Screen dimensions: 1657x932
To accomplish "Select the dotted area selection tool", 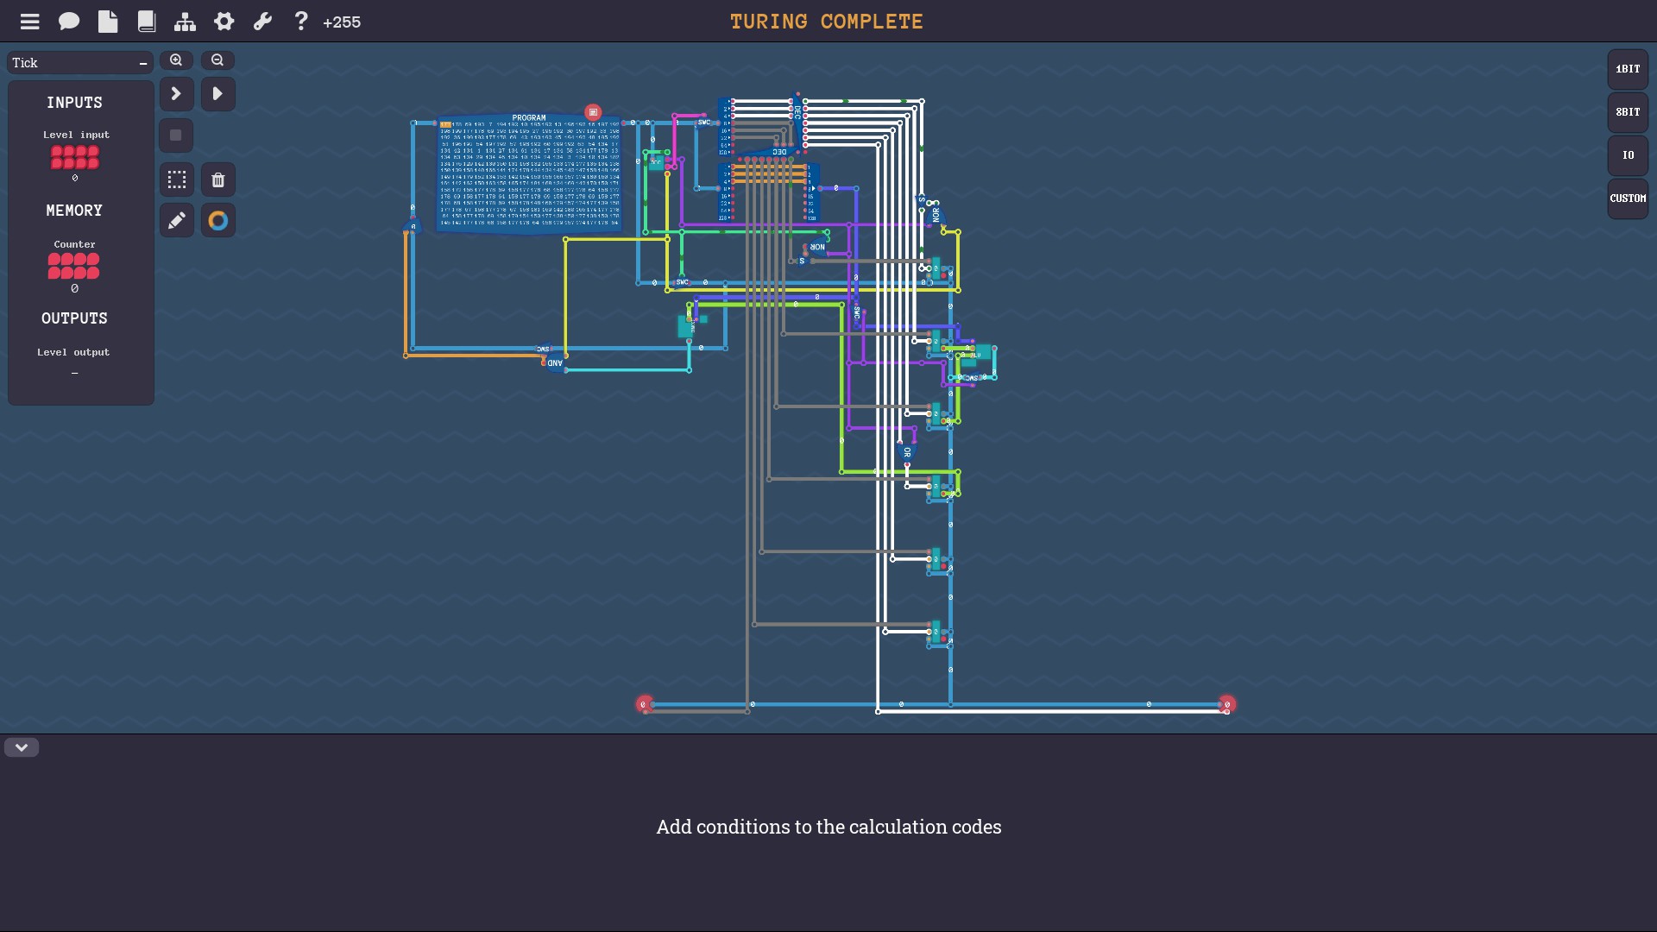I will (177, 179).
